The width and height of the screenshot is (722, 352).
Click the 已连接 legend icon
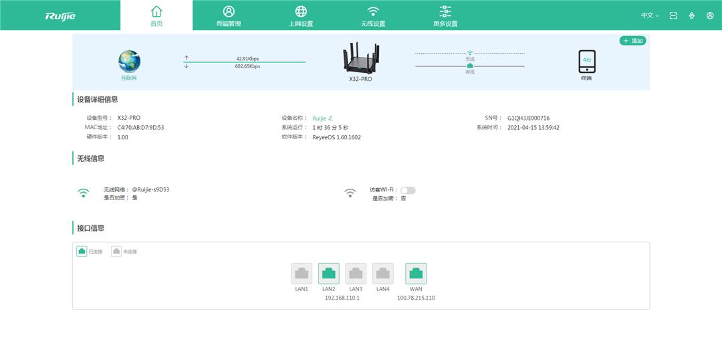(x=82, y=251)
